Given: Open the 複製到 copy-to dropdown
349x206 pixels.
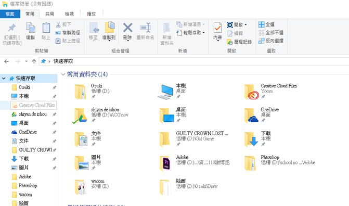Looking at the screenshot, I should tap(109, 41).
